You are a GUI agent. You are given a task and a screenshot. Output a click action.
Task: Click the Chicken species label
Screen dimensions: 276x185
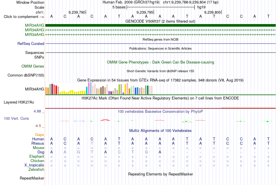pos(37,161)
